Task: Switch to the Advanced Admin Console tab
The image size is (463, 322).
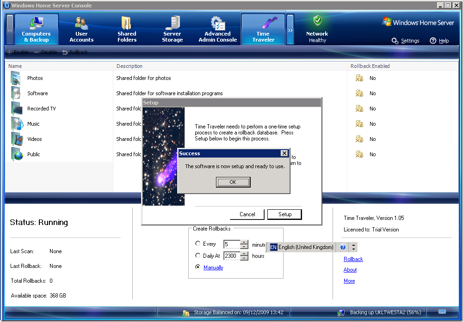Action: click(218, 29)
